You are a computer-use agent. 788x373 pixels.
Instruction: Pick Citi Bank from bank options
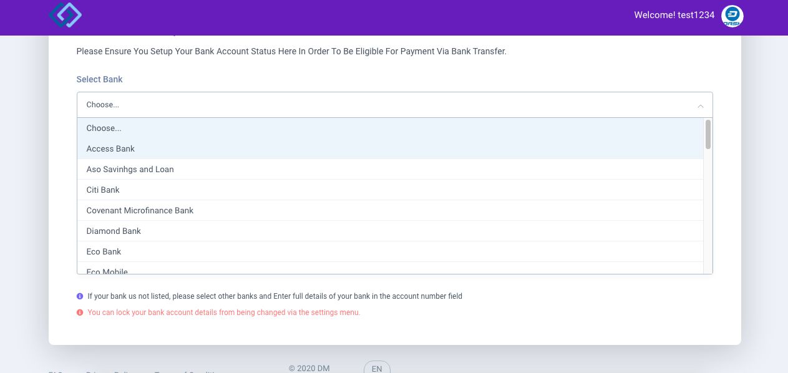tap(103, 190)
